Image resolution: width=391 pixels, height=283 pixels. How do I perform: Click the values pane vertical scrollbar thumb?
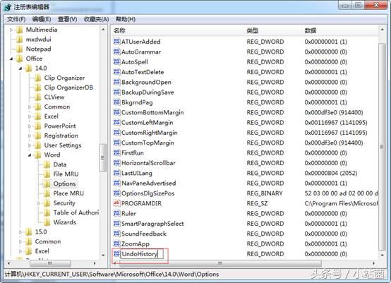[382, 147]
